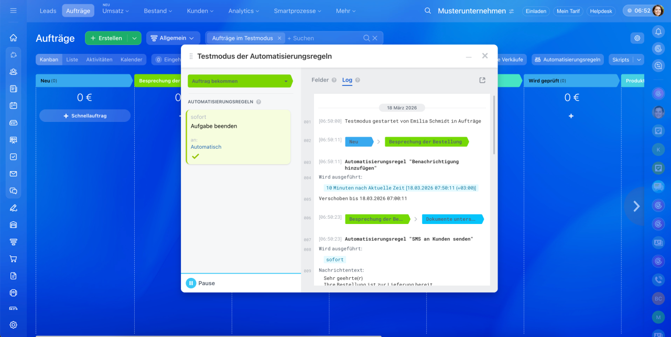Switch to the Felder tab
The image size is (671, 337).
[320, 80]
